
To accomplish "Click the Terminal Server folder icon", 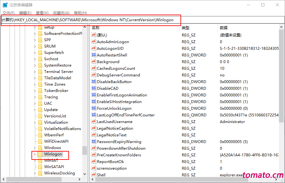I will click(40, 72).
